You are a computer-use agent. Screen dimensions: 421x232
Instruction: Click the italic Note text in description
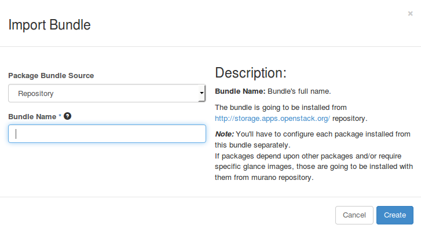pos(225,134)
